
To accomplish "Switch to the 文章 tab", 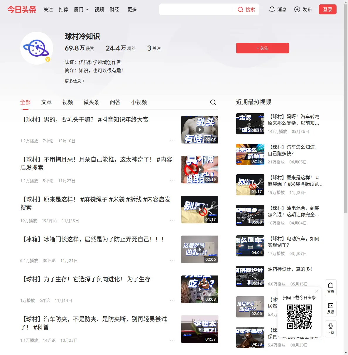I will (x=47, y=102).
